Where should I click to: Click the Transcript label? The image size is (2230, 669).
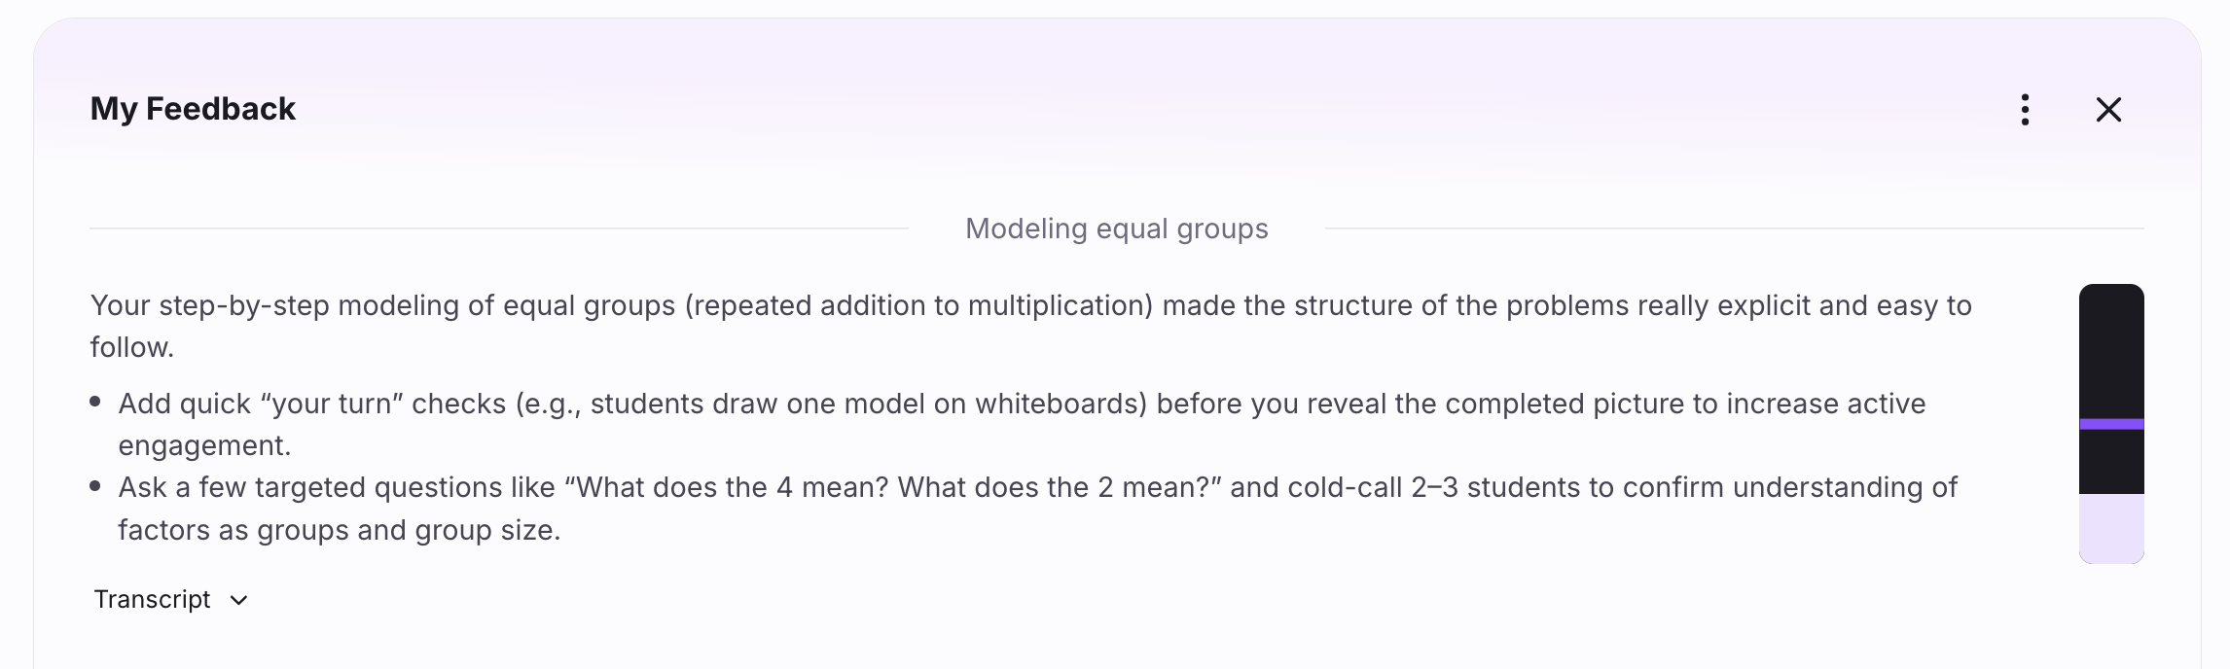coord(152,599)
